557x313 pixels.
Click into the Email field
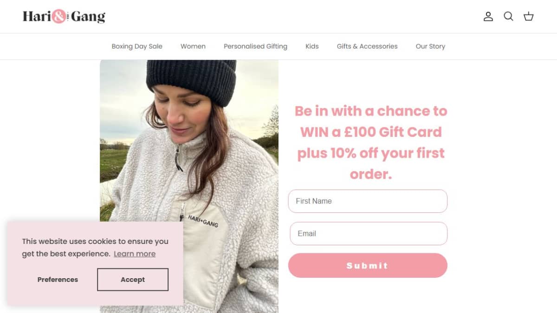[369, 234]
